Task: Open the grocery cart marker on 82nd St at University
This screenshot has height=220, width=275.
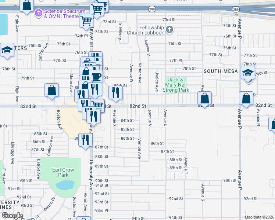Action: (98, 106)
